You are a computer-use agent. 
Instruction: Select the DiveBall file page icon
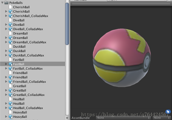10,20
